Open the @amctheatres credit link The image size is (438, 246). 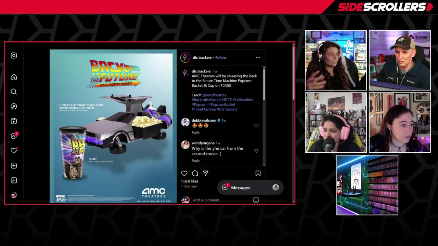pyautogui.click(x=214, y=95)
